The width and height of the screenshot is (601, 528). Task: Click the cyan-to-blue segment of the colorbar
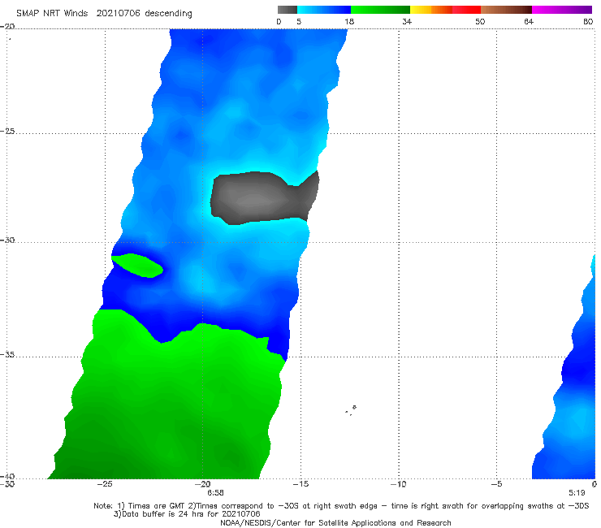point(324,10)
